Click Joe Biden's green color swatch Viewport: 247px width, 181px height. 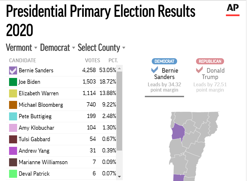click(x=13, y=82)
